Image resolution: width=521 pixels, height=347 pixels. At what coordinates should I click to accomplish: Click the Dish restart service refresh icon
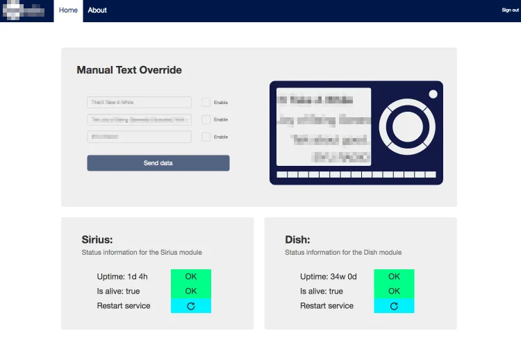tap(394, 306)
